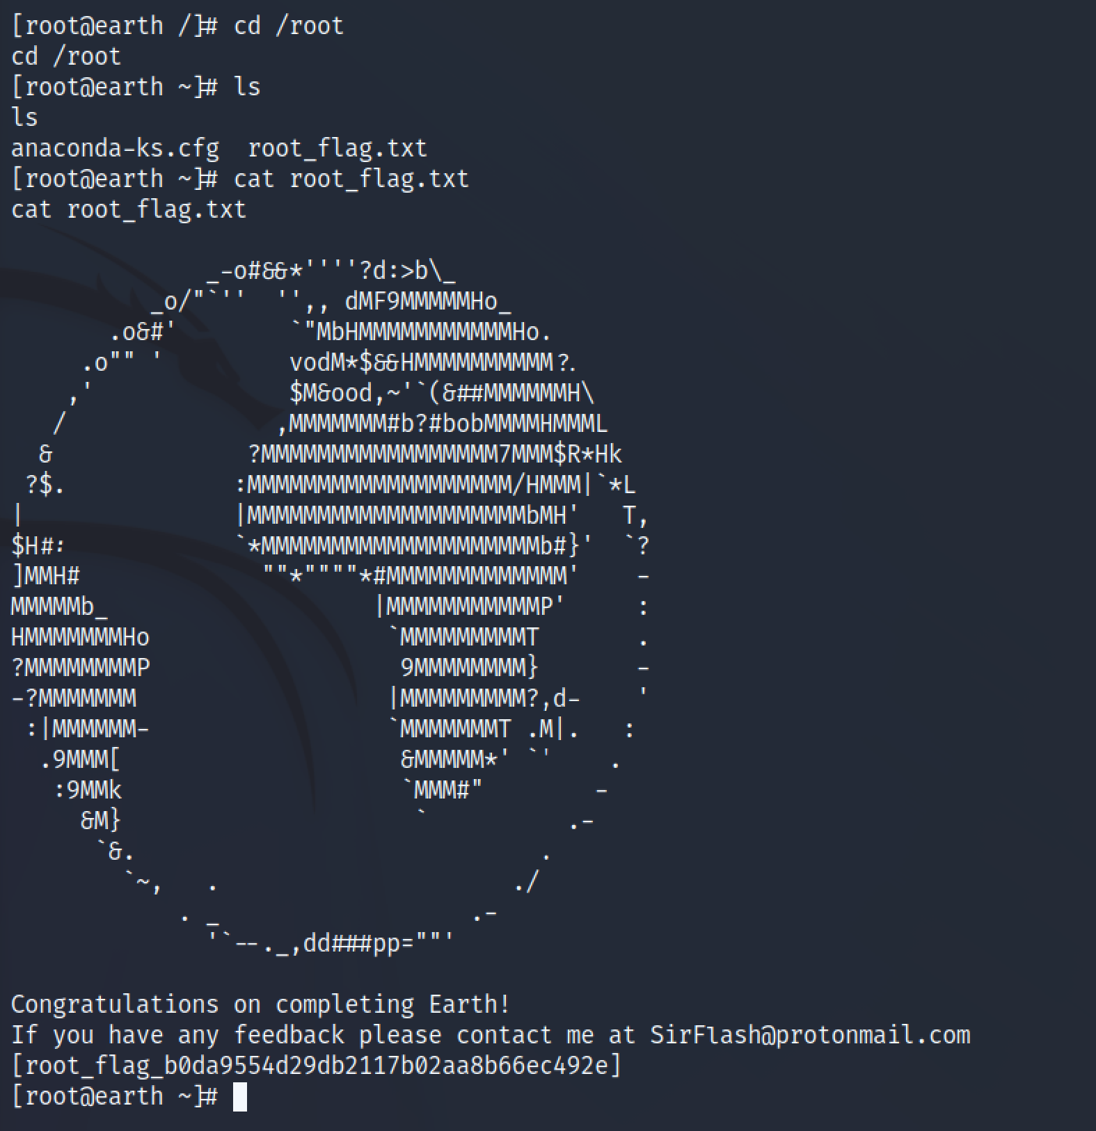Click the ':9MMk' ASCII art fragment
The image size is (1096, 1131).
(88, 790)
